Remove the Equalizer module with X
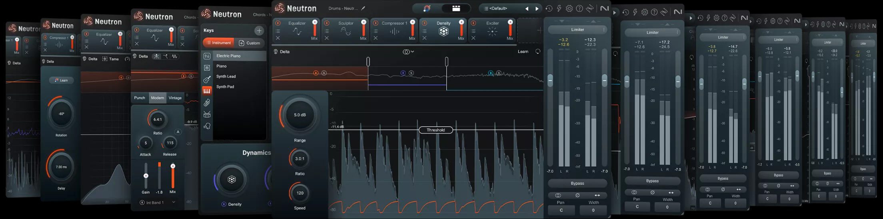The image size is (883, 219). [x=278, y=38]
